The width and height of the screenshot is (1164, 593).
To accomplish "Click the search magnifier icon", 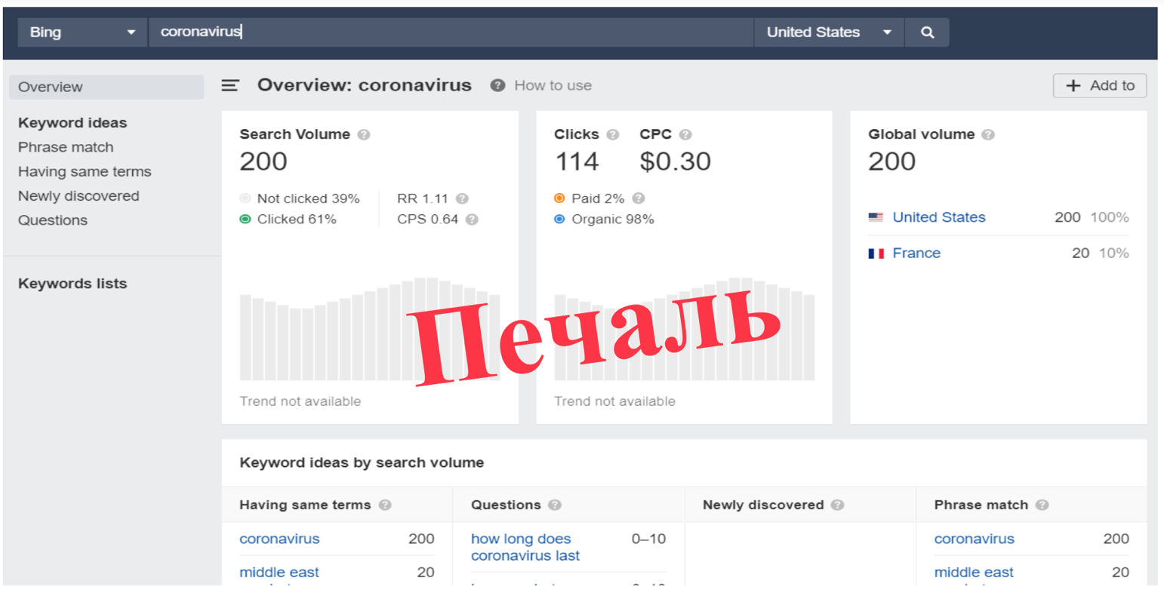I will 928,32.
